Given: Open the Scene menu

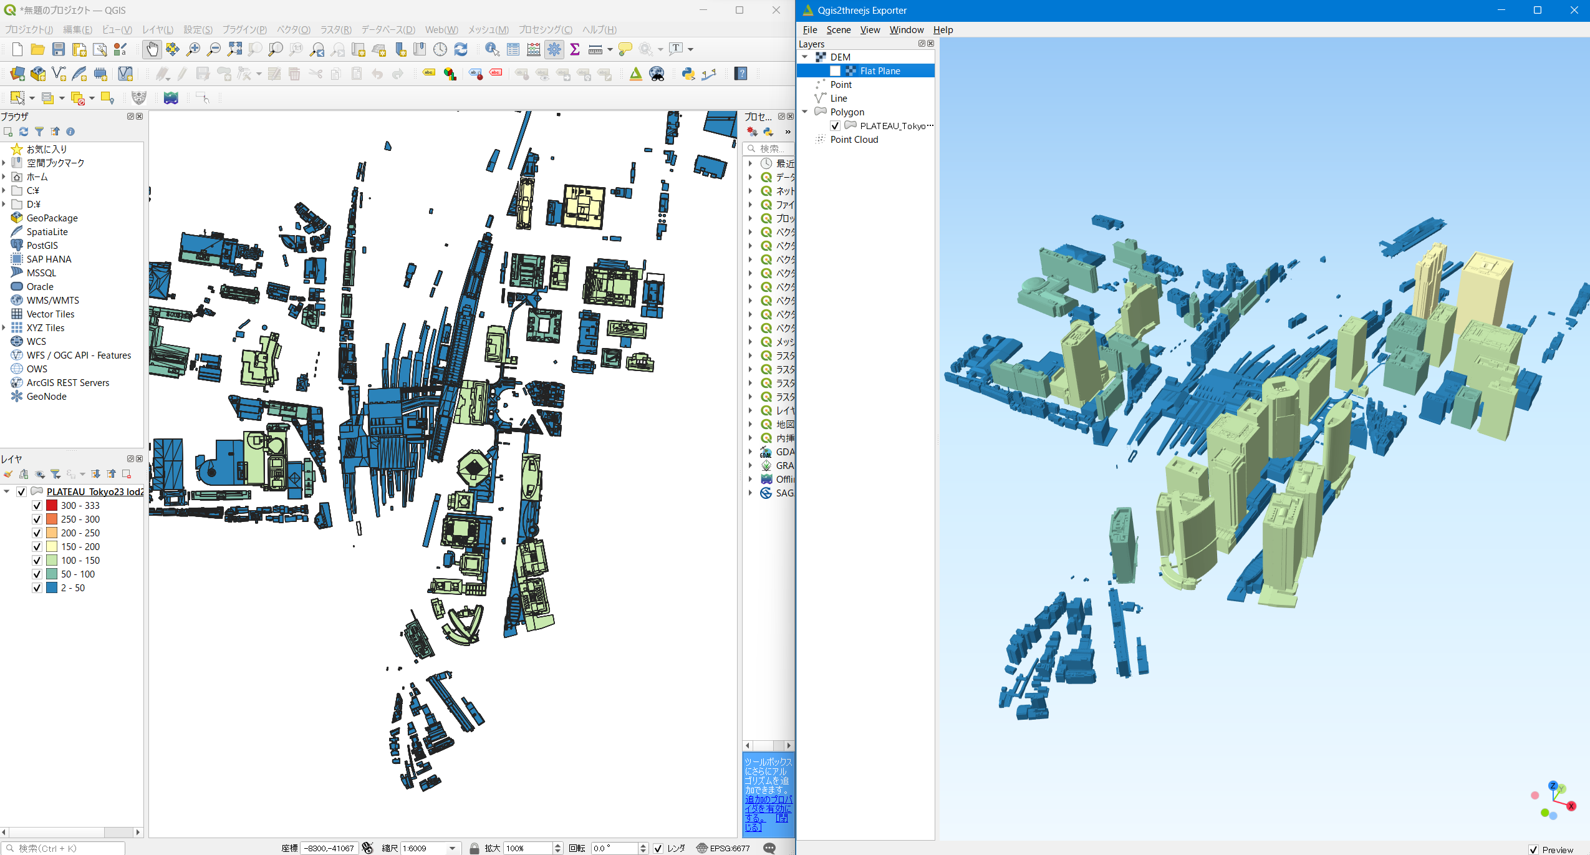Looking at the screenshot, I should coord(838,30).
